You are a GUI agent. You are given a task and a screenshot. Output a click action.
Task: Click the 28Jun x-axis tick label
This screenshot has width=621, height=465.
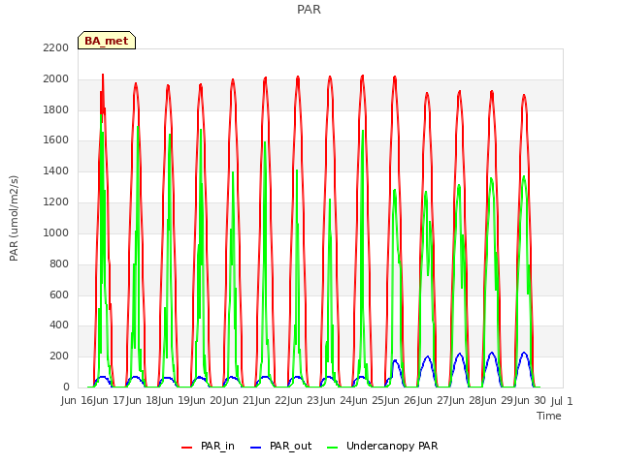pyautogui.click(x=483, y=401)
